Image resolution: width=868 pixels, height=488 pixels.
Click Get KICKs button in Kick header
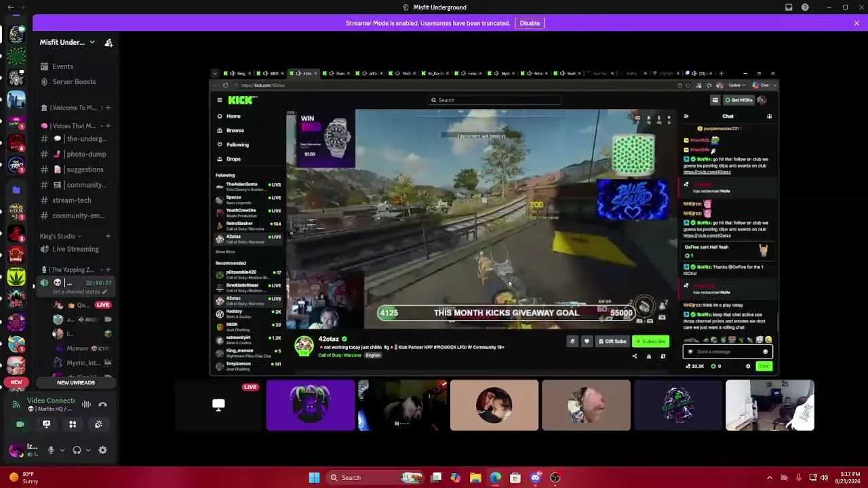point(738,100)
